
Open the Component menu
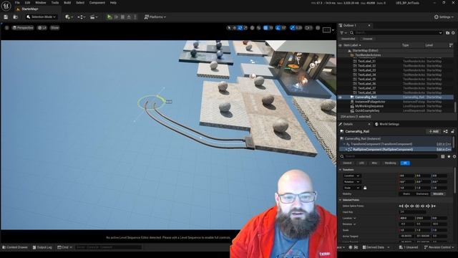[97, 3]
